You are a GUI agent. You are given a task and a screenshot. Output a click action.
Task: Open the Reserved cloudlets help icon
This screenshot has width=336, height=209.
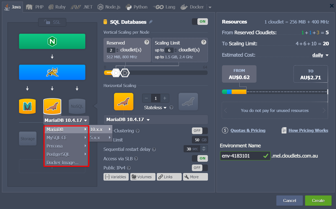[x=147, y=42]
